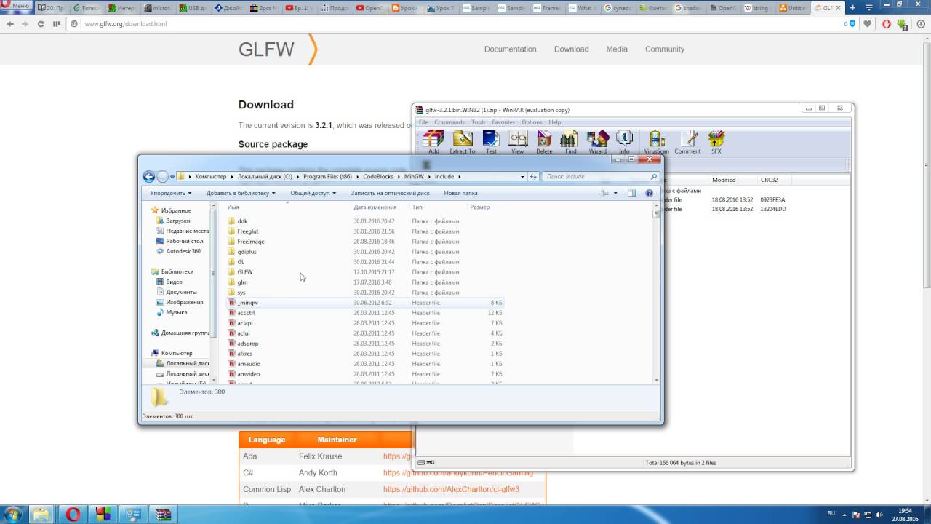Click Explorer back navigation arrow
The height and width of the screenshot is (524, 931).
tap(149, 177)
